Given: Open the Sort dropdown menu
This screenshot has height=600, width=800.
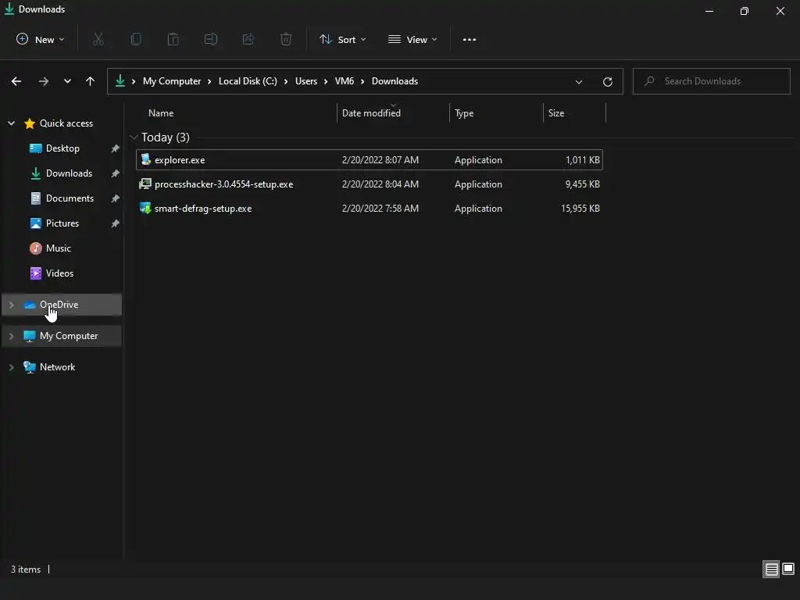Looking at the screenshot, I should pos(342,39).
